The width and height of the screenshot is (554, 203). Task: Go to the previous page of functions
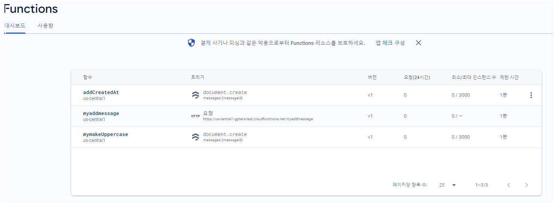pos(509,185)
